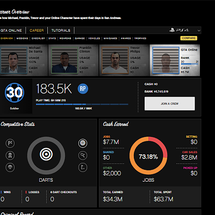Viewport: 215px width, 215px height.
Task: Click the blue RP badge icon
Action: tap(83, 89)
